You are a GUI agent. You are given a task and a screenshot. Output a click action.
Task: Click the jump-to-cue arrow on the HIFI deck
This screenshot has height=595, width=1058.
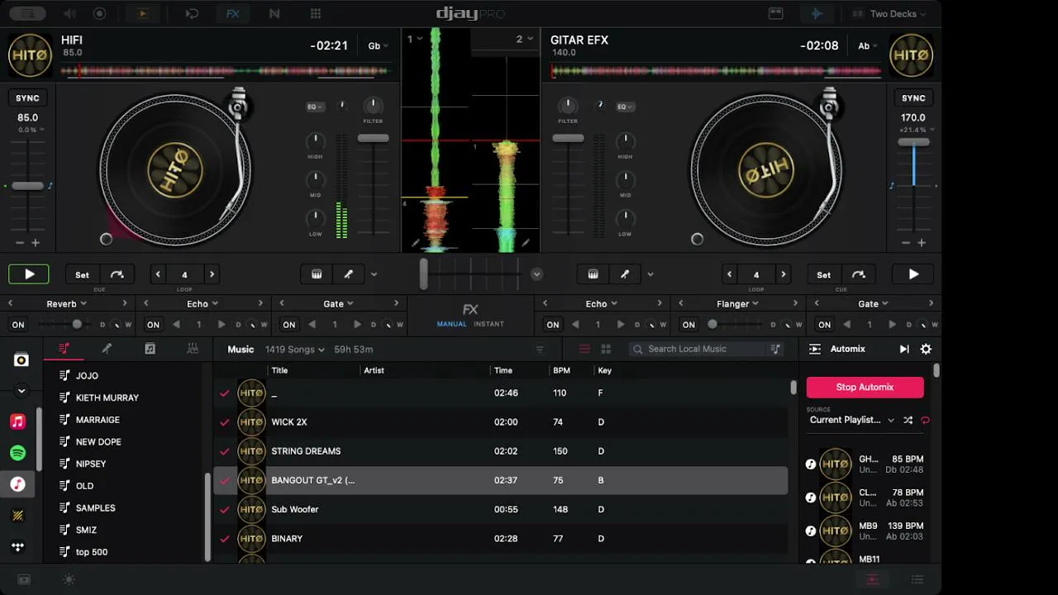[117, 274]
